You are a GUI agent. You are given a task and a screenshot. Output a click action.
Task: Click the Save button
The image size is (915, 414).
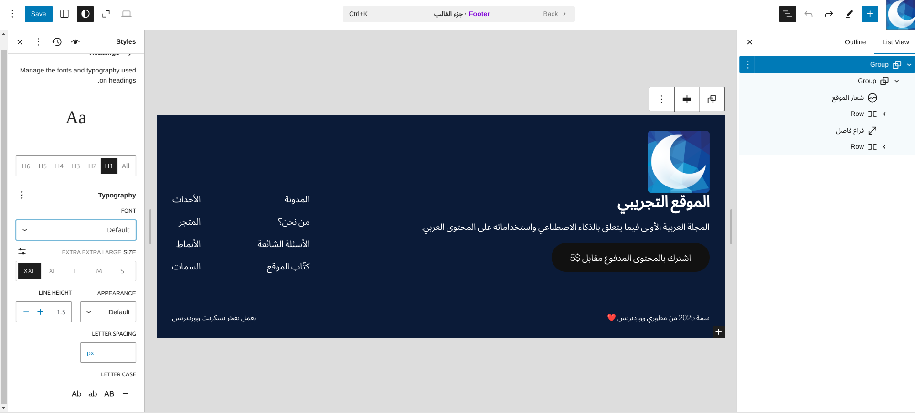38,14
